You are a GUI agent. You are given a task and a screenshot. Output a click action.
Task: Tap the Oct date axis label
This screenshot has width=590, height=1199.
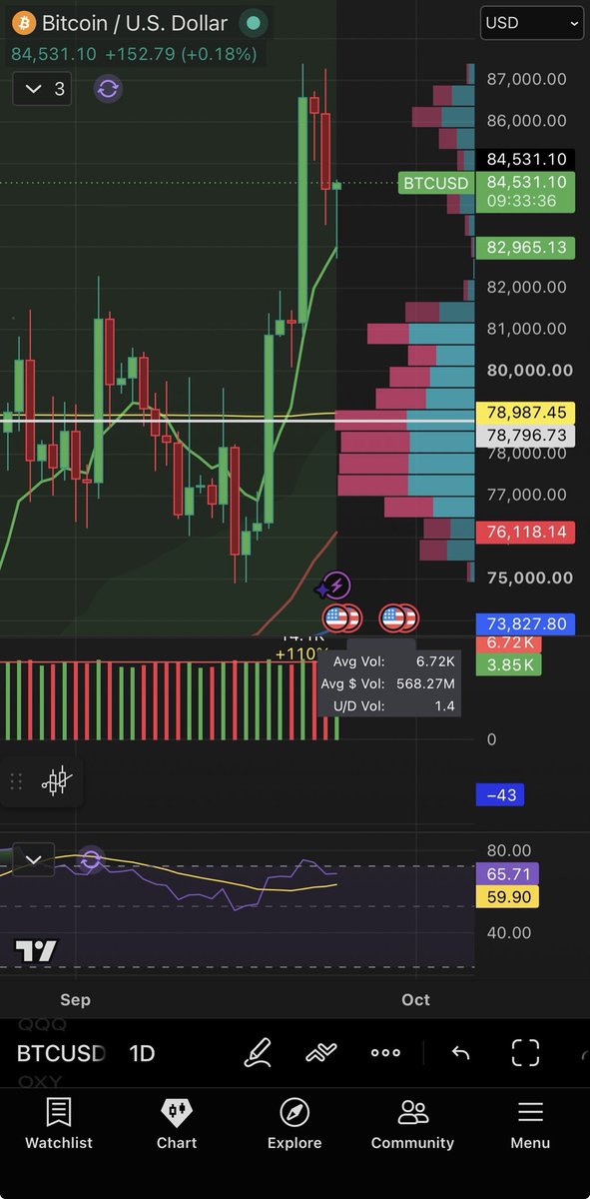tap(415, 1000)
